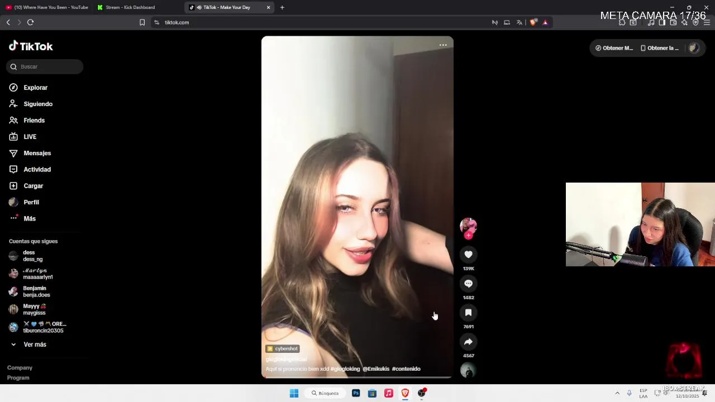715x402 pixels.
Task: Open the @Emikukis mention
Action: 376,369
